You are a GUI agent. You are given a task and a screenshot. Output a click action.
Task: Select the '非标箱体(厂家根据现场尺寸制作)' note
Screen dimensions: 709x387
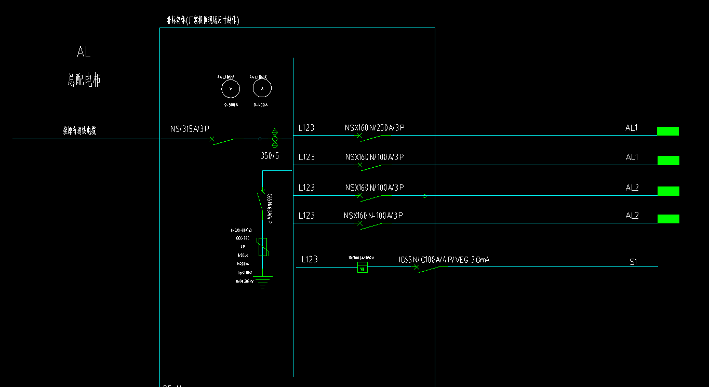[x=203, y=20]
